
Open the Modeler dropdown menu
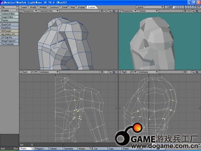9,10
